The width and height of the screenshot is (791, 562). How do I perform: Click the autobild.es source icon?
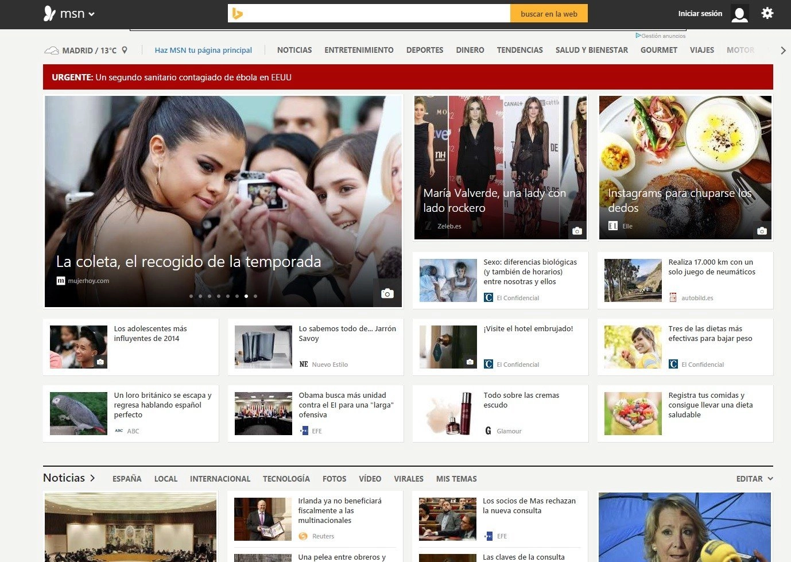tap(673, 297)
